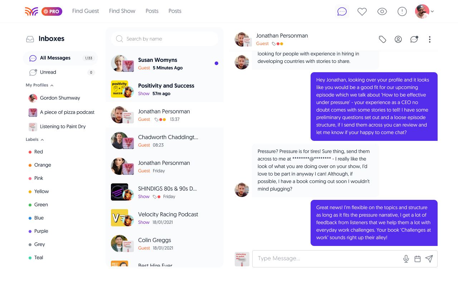Viewport: 458px width, 286px height.
Task: Select the Unread inbox filter
Action: tap(48, 72)
